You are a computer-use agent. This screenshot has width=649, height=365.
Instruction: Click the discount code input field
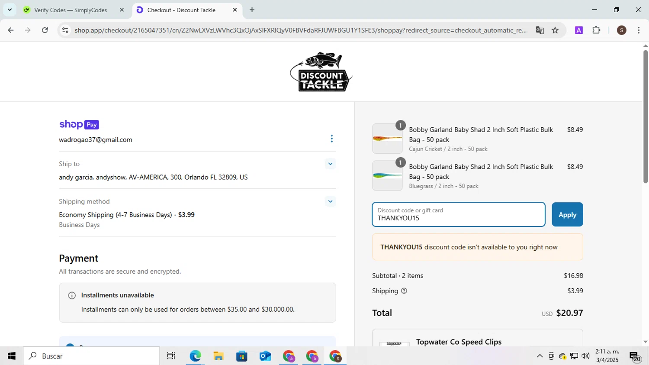pos(459,214)
